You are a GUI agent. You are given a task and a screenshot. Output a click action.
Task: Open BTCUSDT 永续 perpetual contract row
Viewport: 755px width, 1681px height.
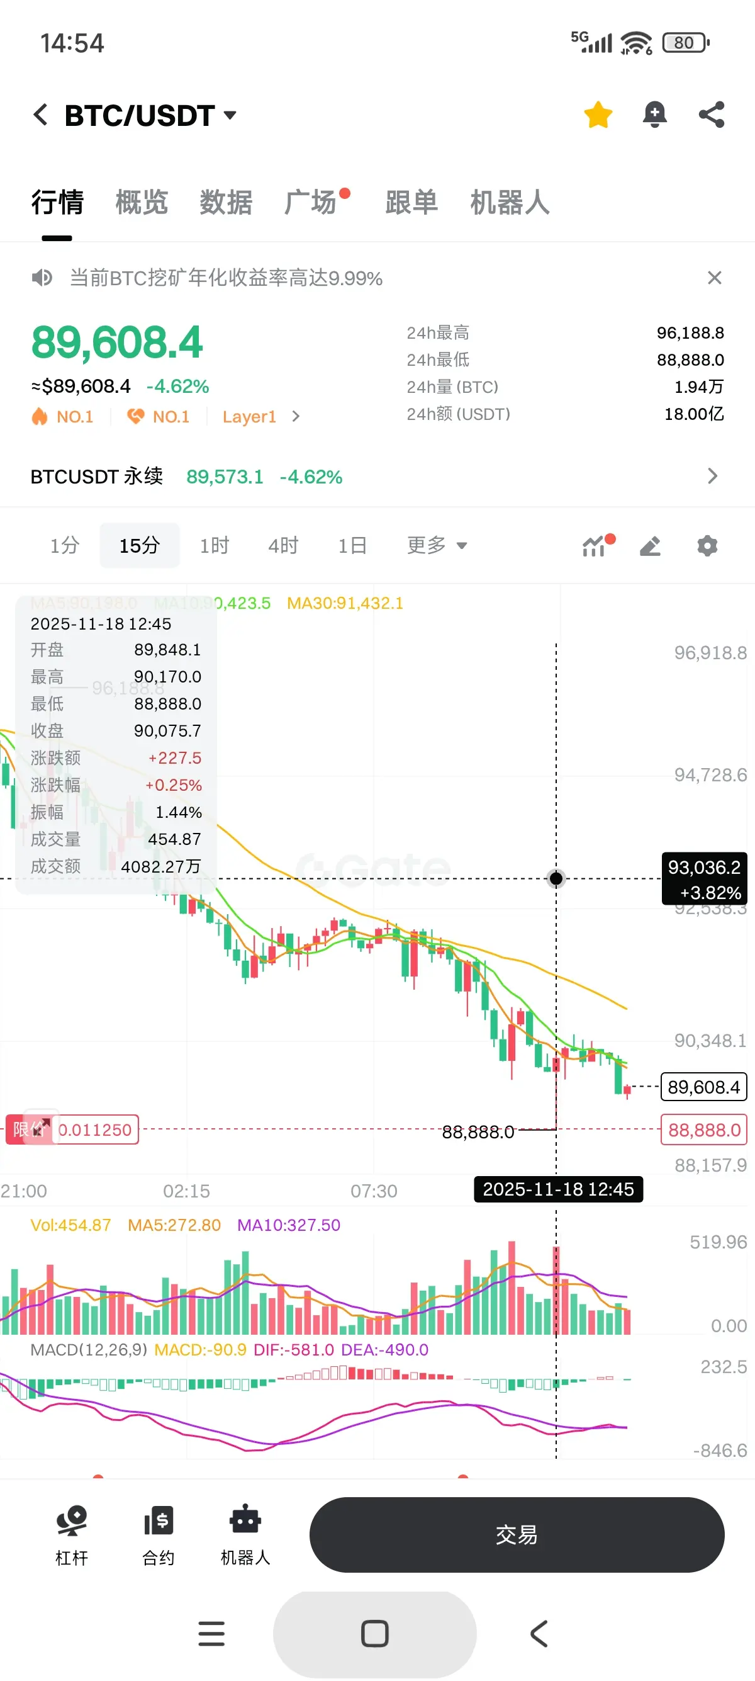(377, 477)
